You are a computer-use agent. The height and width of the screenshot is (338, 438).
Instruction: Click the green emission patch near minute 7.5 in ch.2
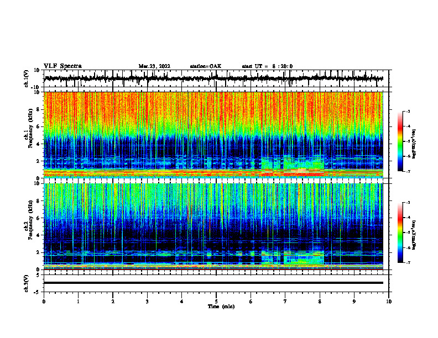click(303, 257)
